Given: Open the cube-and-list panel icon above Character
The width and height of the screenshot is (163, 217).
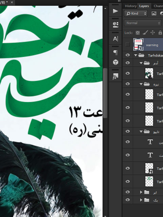Looking at the screenshot, I should [x=115, y=25].
